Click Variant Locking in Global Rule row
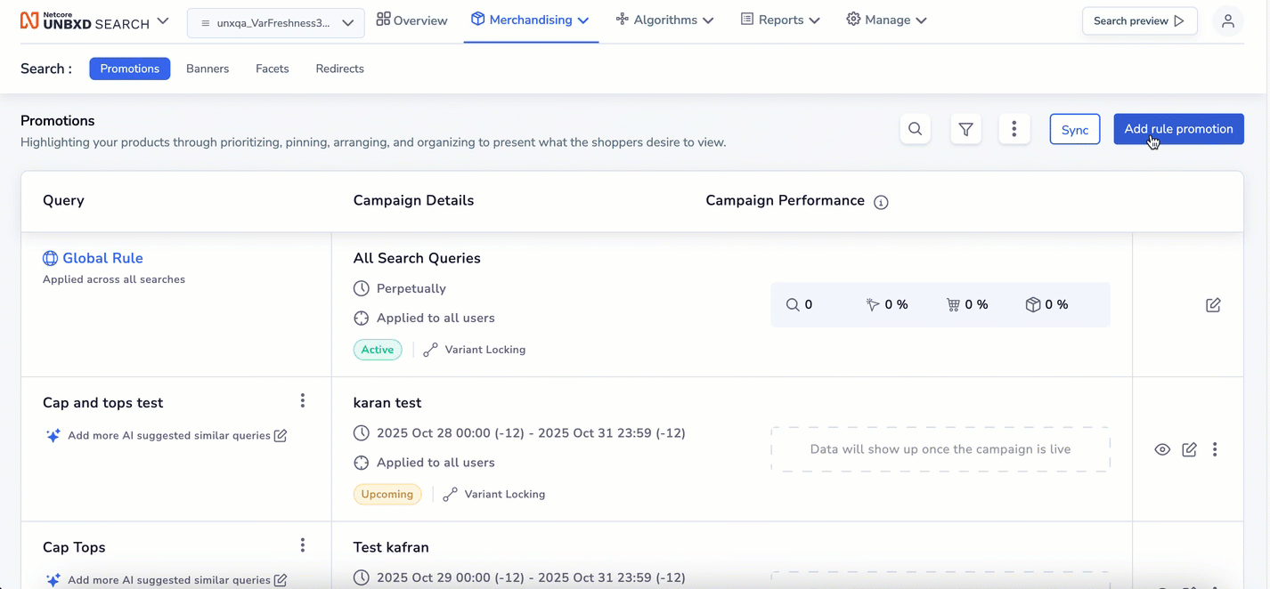 (x=475, y=350)
